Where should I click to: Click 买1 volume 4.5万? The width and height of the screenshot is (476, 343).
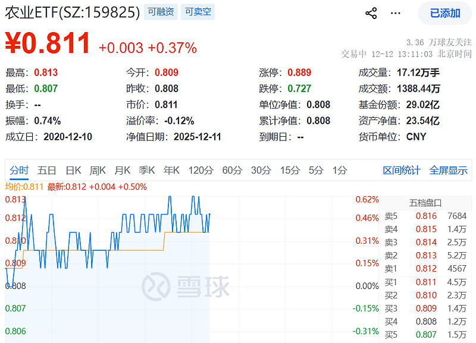point(456,282)
